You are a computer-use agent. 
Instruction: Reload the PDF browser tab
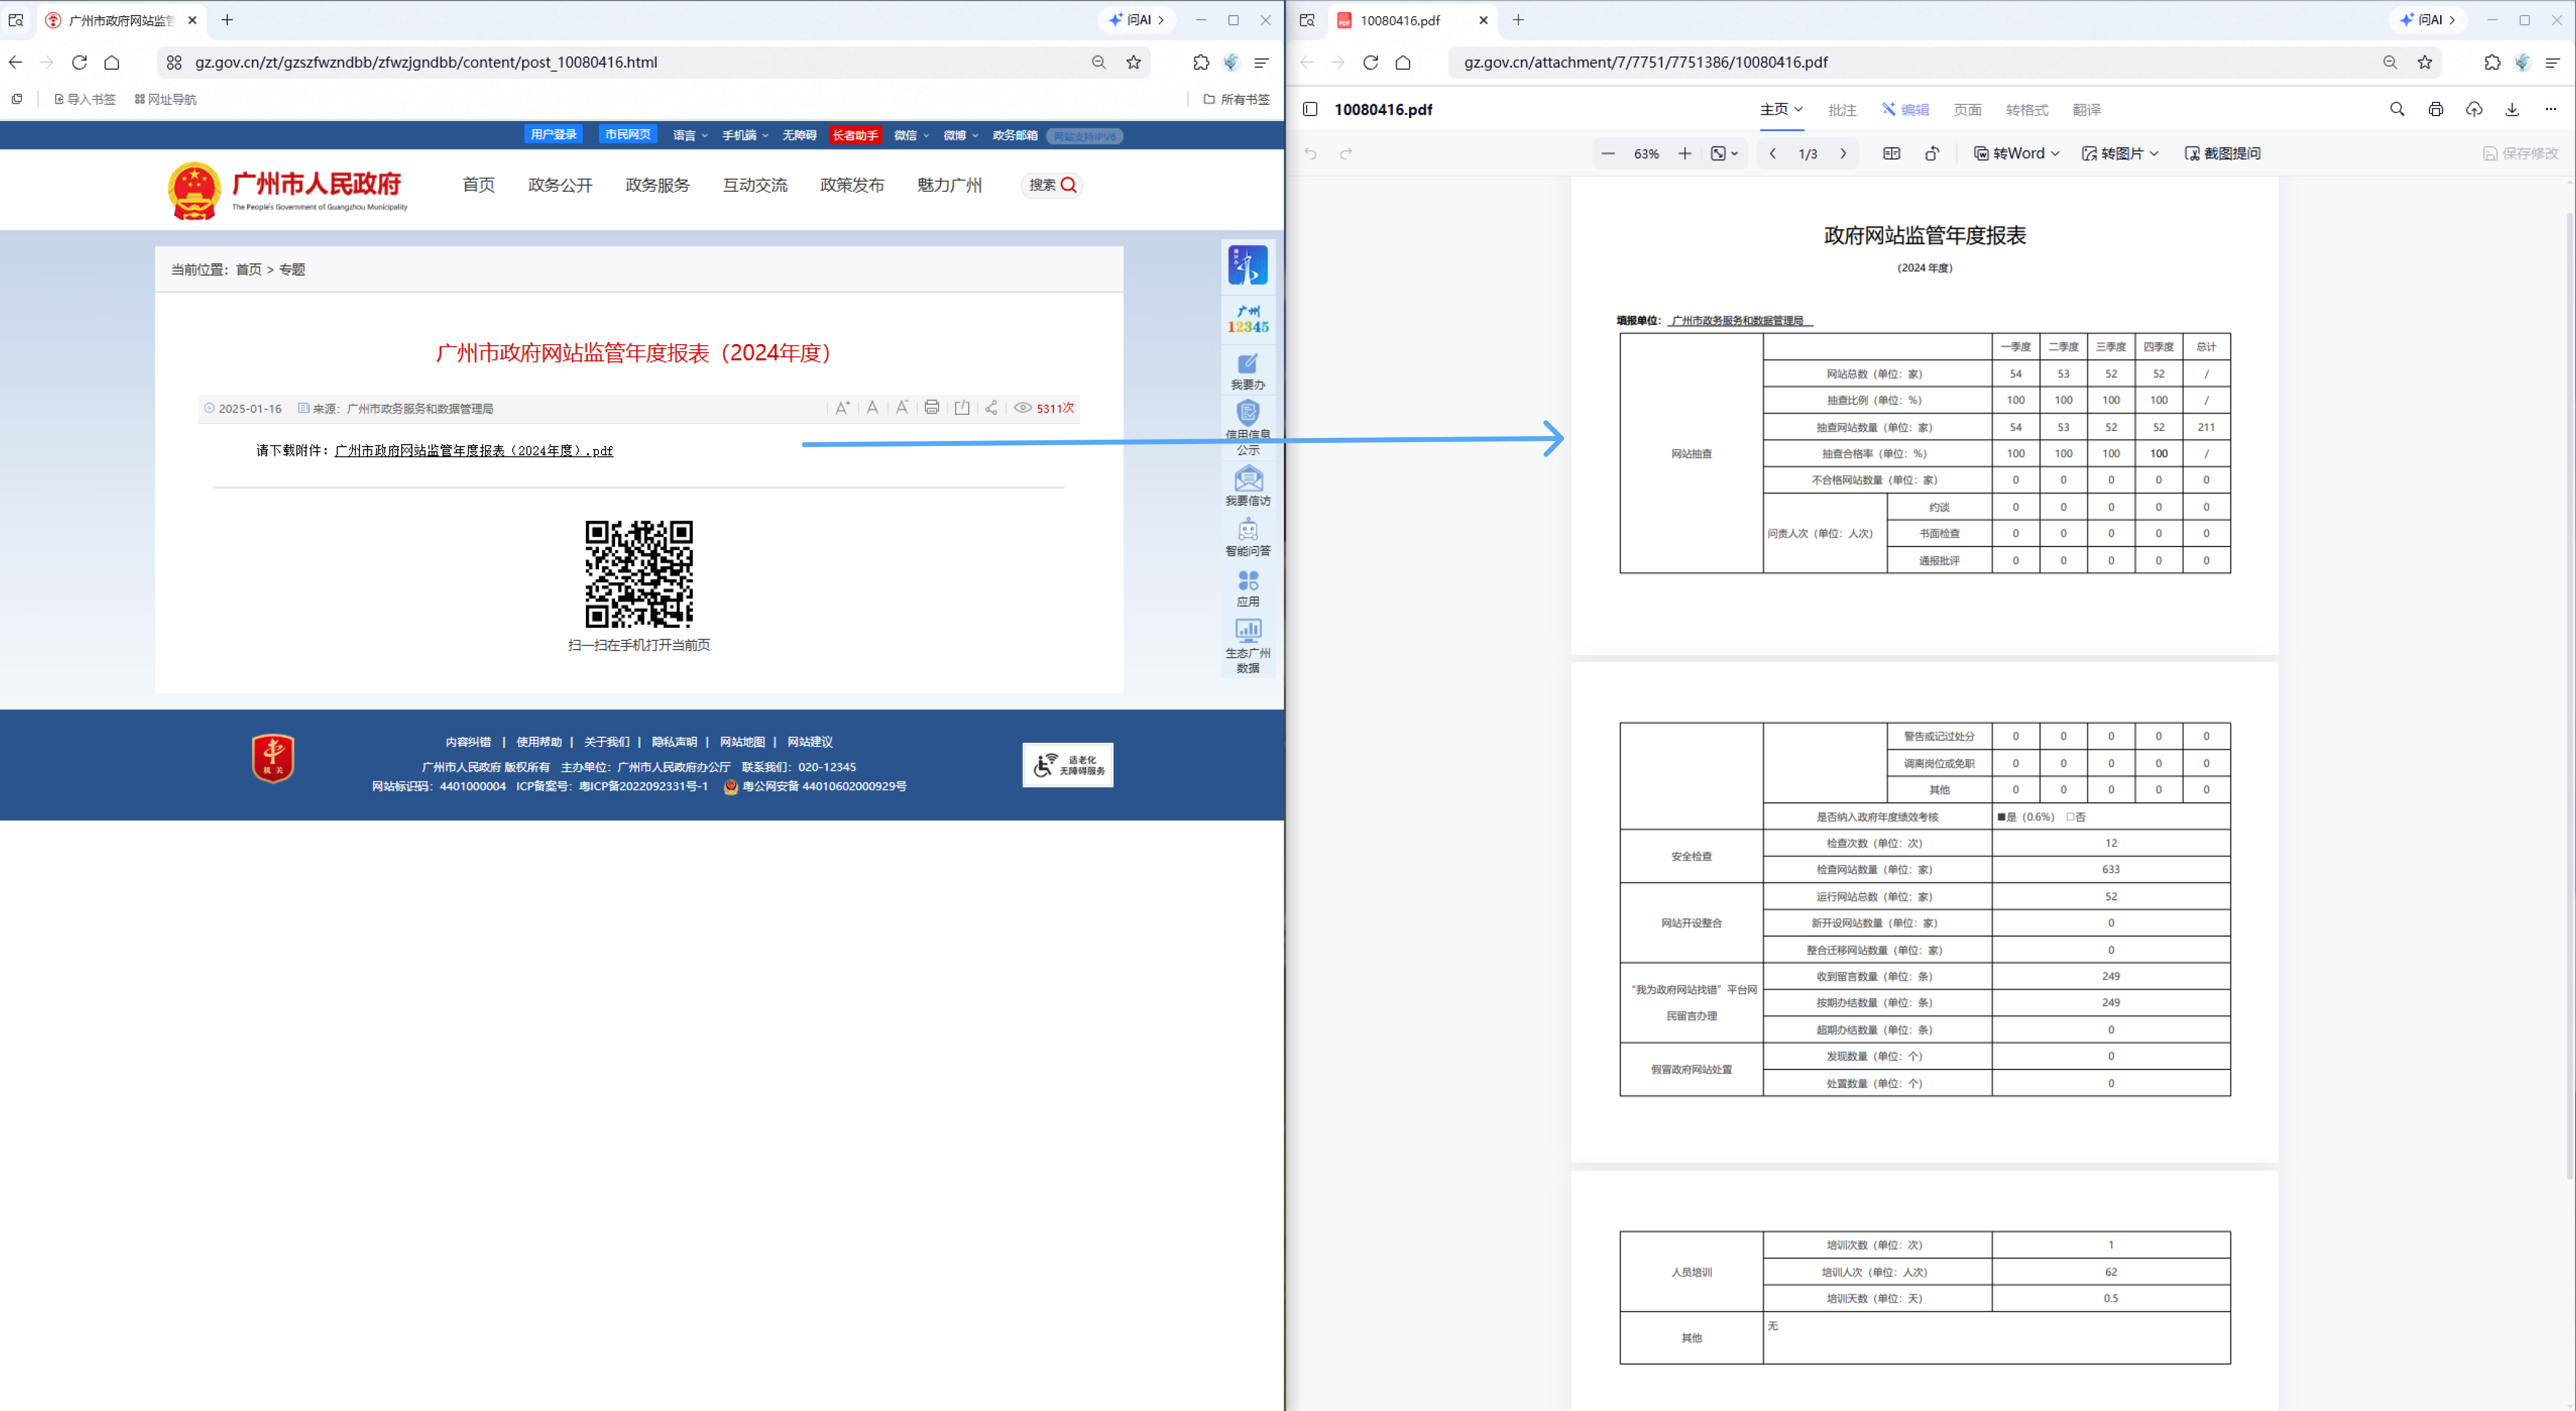[1371, 62]
